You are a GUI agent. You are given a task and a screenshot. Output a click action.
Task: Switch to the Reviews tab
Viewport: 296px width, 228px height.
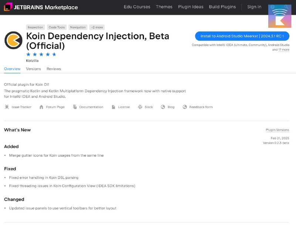[54, 69]
